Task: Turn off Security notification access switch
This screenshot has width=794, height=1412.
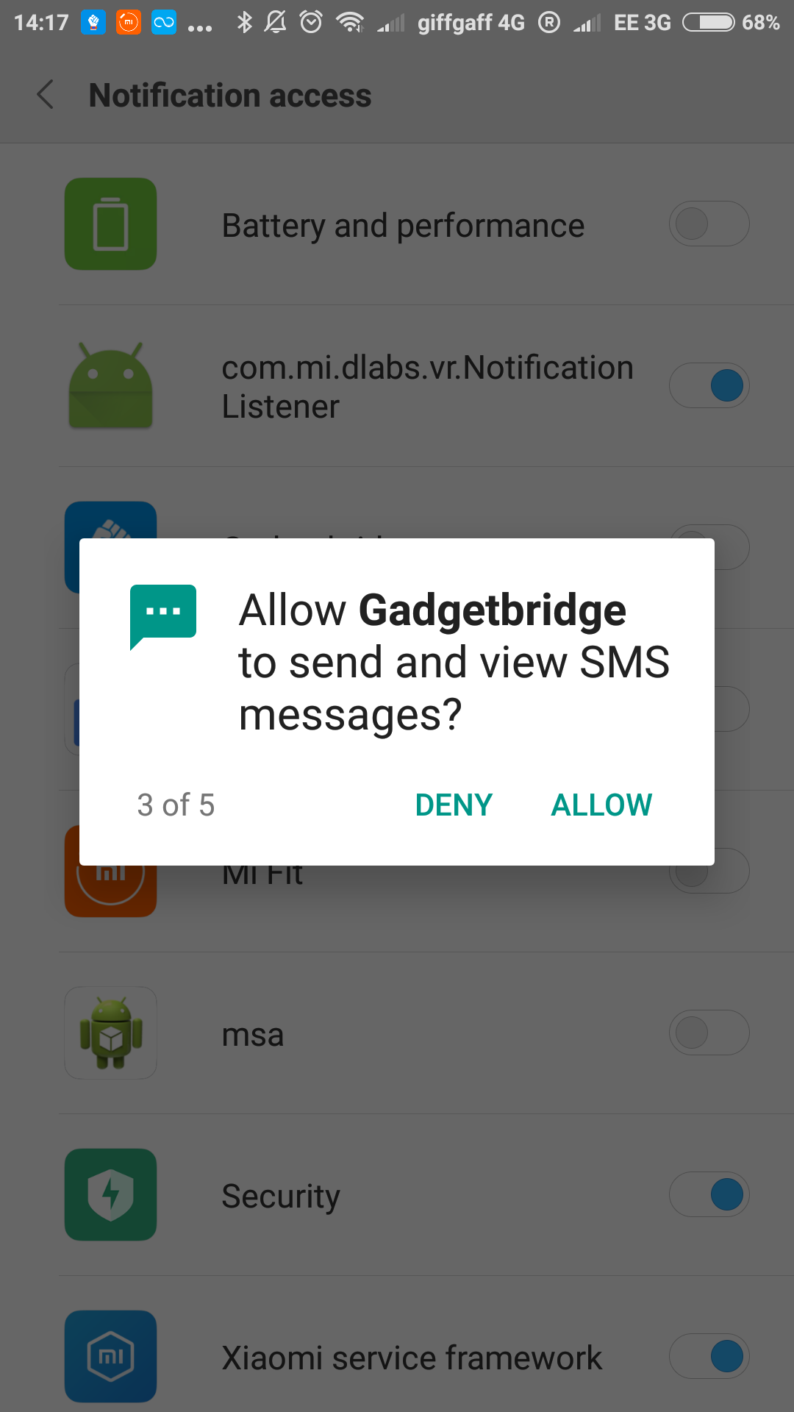Action: (x=709, y=1194)
